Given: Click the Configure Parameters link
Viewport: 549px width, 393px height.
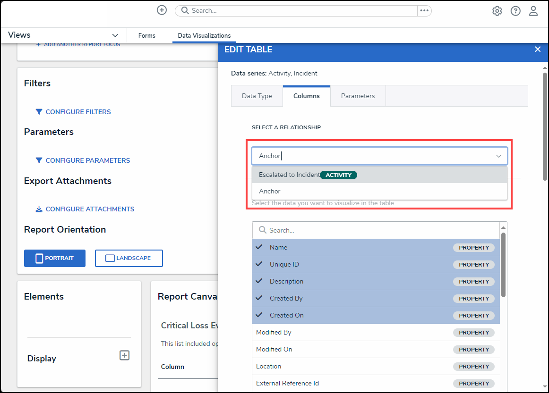Looking at the screenshot, I should click(87, 160).
